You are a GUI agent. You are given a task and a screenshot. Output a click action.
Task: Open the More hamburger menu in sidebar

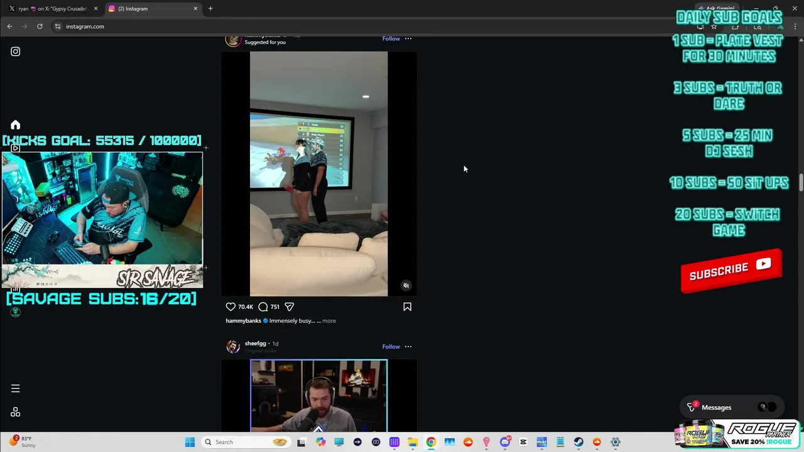click(16, 389)
